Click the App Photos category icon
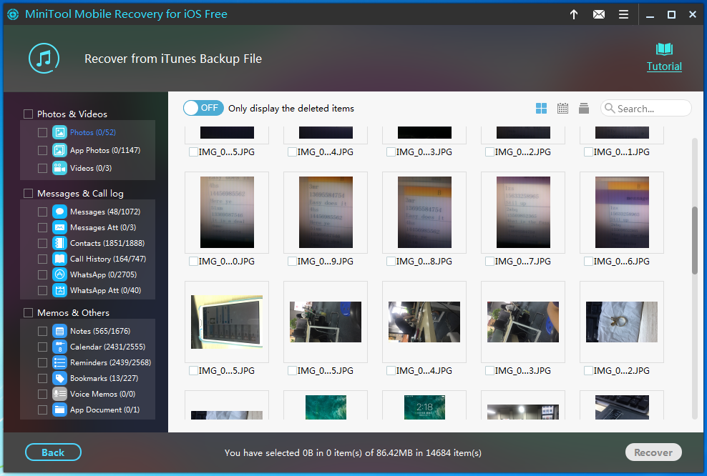Screen dimensions: 707x476 [x=59, y=150]
